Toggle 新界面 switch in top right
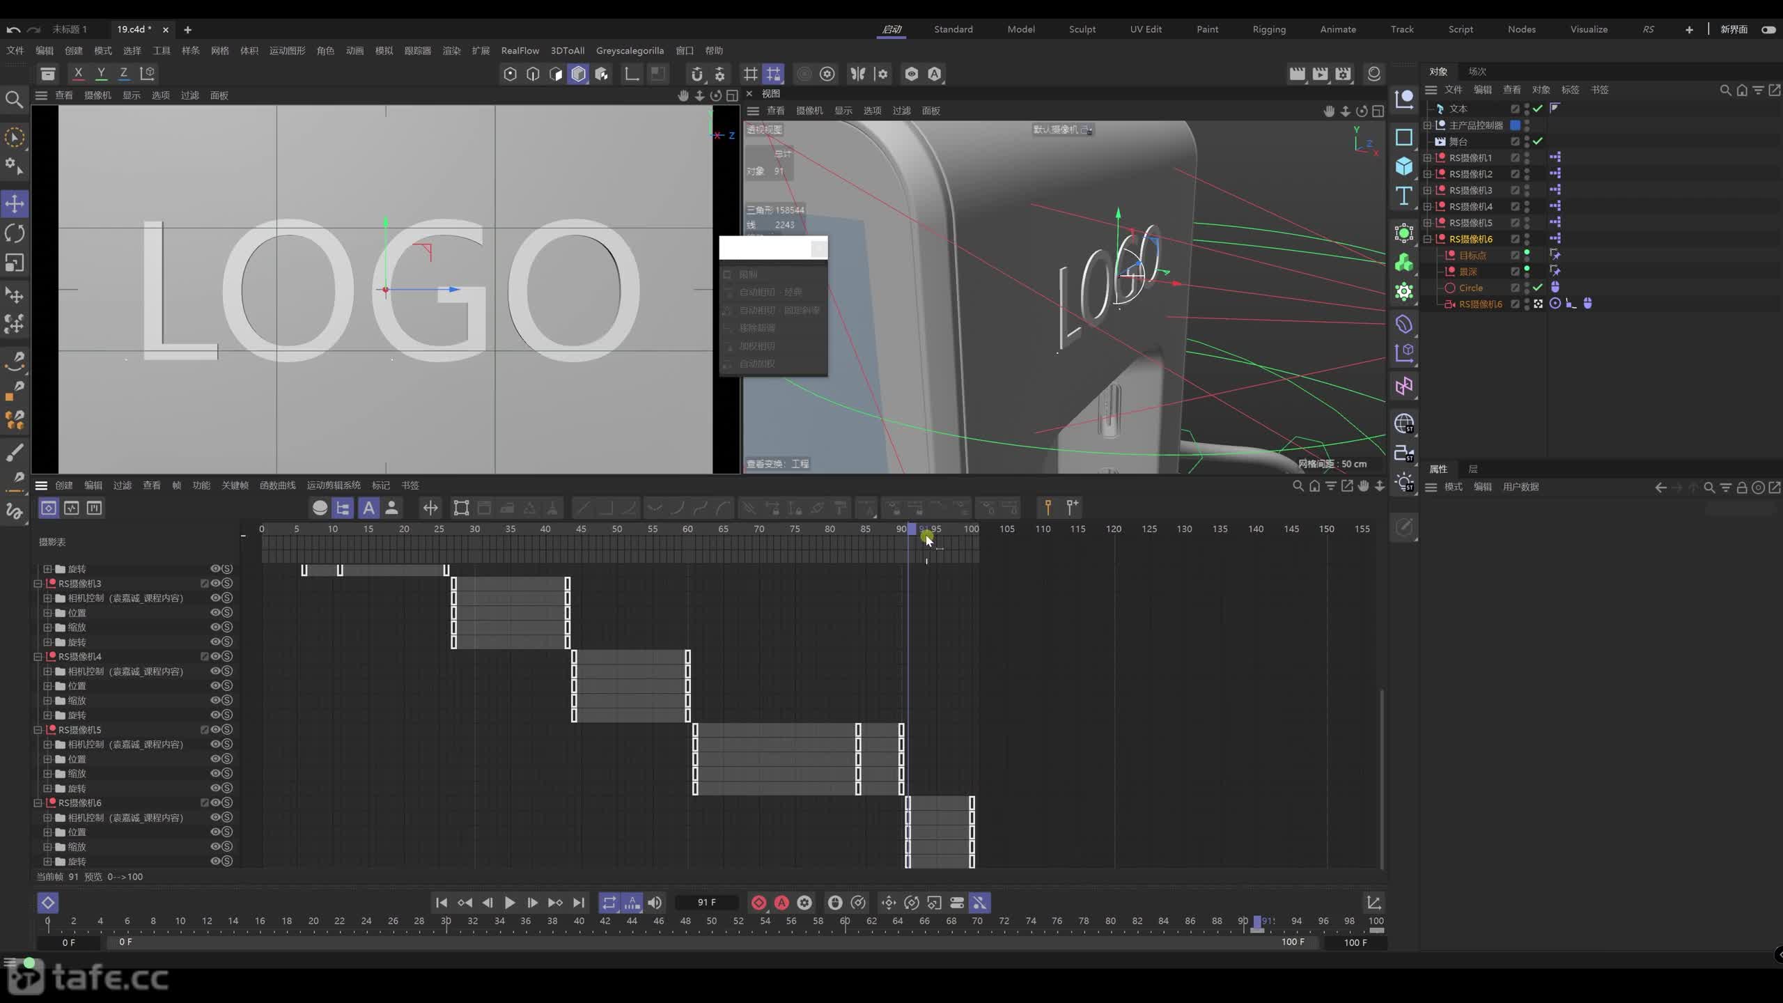The width and height of the screenshot is (1783, 1003). [x=1768, y=29]
